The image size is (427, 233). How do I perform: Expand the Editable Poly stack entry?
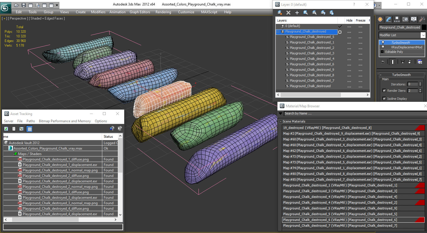[382, 52]
